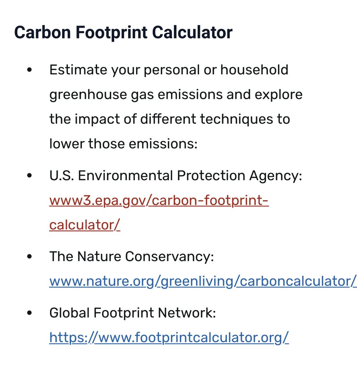Click 'The Nature Conservancy:' label text
Image resolution: width=357 pixels, height=370 pixels.
(x=132, y=256)
